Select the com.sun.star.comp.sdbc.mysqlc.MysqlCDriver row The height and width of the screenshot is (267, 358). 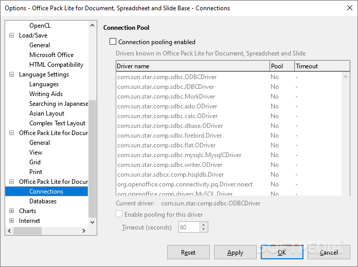229,155
